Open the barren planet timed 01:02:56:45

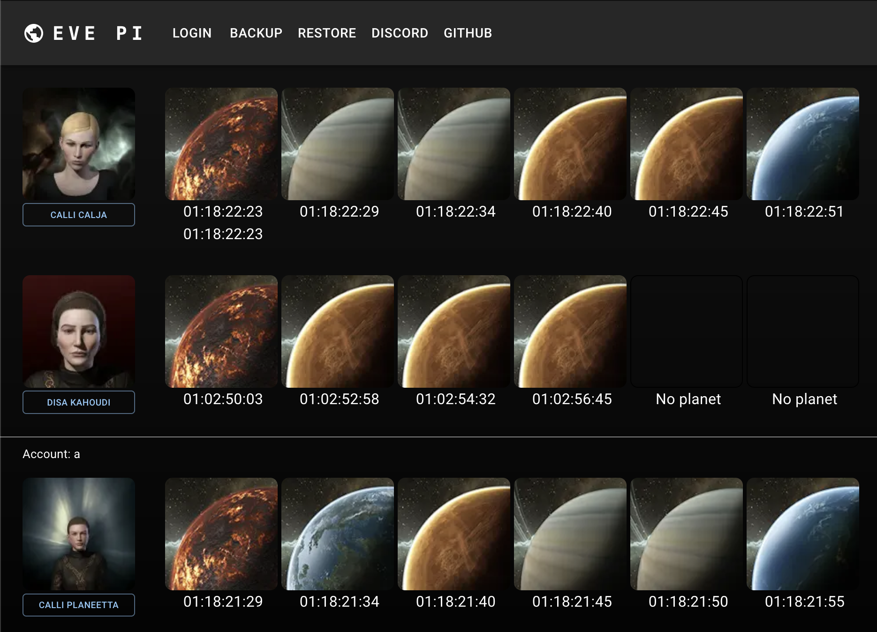click(570, 331)
